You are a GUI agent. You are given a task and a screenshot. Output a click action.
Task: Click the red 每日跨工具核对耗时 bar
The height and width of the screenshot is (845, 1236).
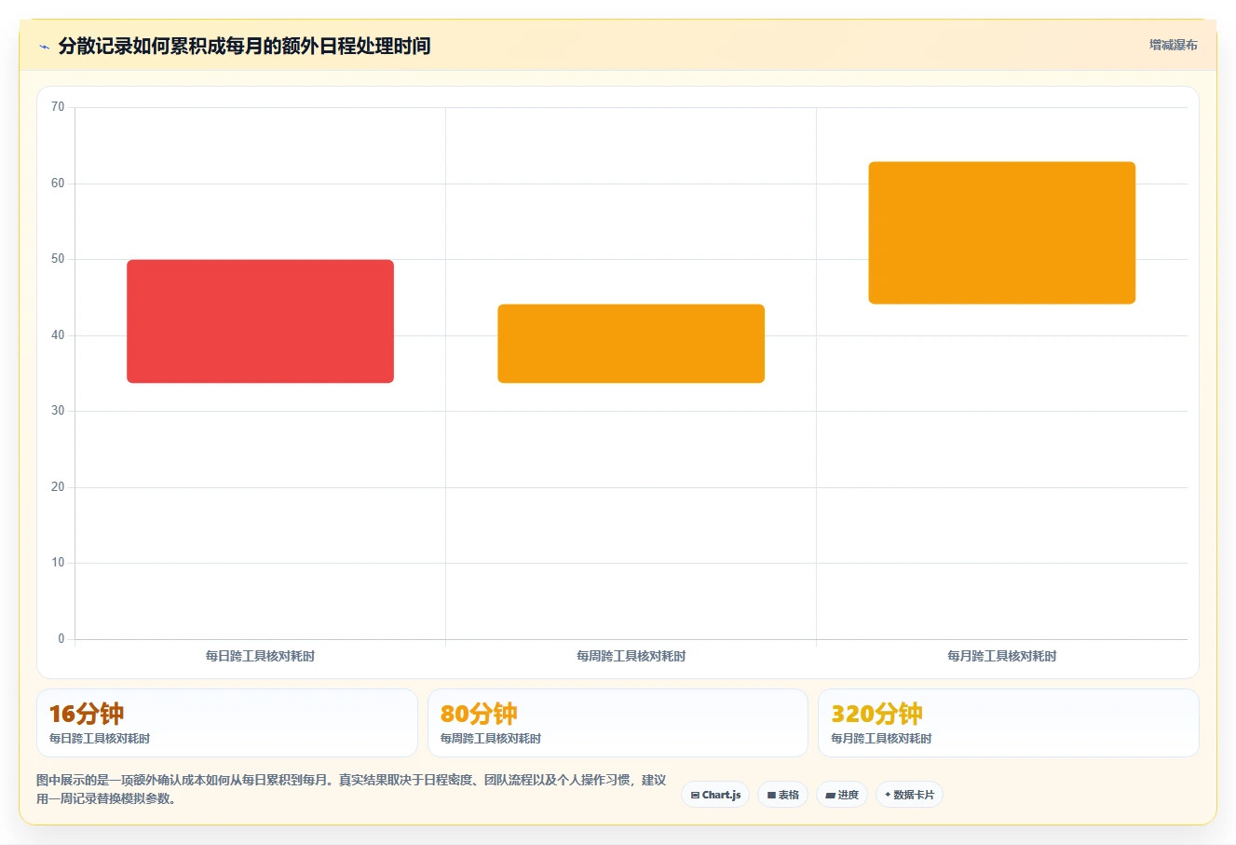[x=260, y=321]
